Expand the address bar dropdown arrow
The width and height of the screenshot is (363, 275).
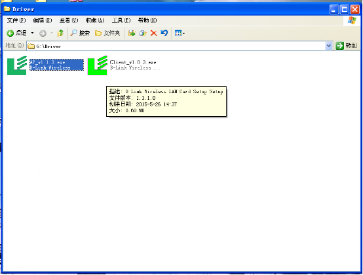point(328,46)
